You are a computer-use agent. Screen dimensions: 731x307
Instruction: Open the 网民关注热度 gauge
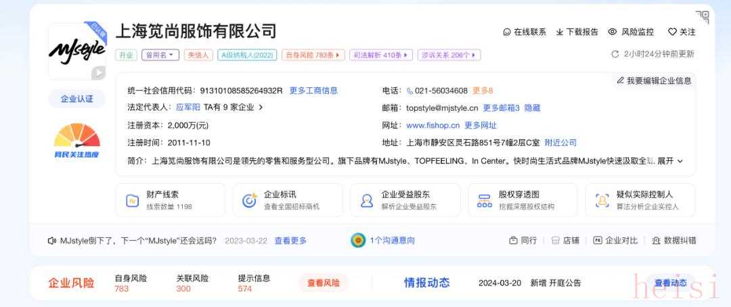tap(77, 141)
